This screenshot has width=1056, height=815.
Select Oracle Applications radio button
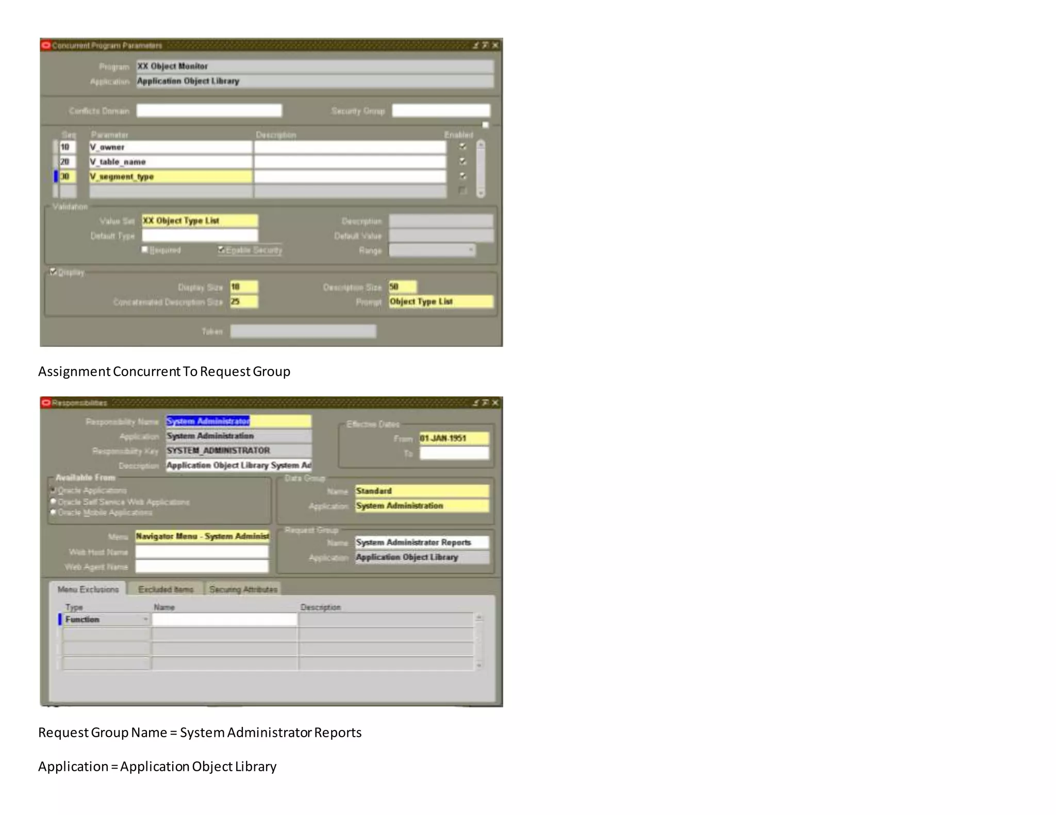[53, 490]
